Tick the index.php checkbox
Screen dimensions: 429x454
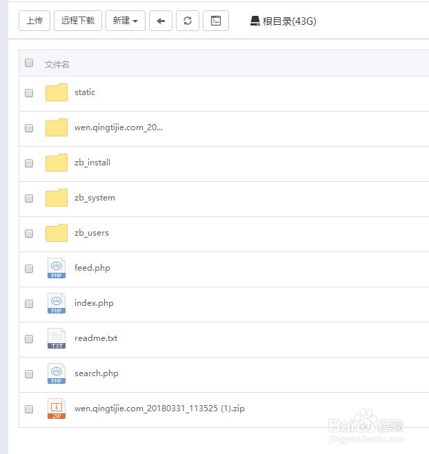coord(29,304)
